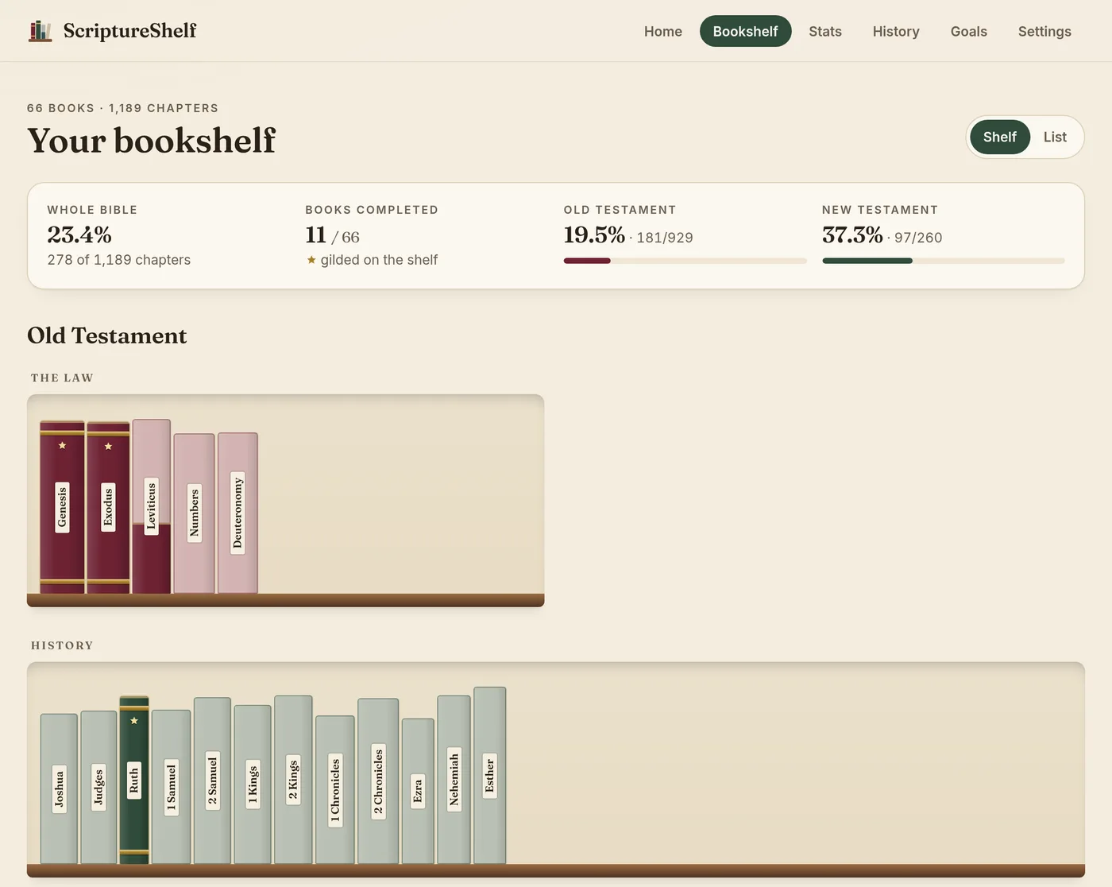This screenshot has width=1112, height=887.
Task: Click the gold star on Exodus spine
Action: 108,447
